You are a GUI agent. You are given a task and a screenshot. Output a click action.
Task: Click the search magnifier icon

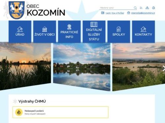pos(135,8)
